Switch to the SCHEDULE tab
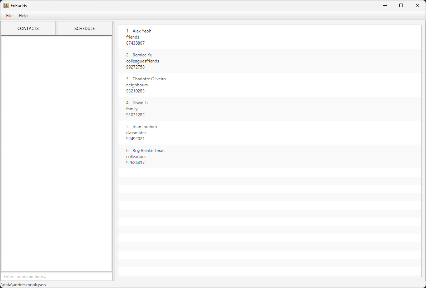This screenshot has width=426, height=288. click(x=84, y=28)
